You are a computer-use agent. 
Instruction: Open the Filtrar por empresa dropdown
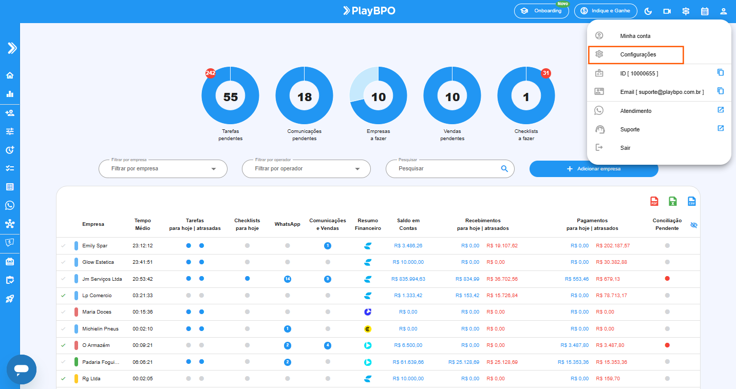click(x=163, y=169)
